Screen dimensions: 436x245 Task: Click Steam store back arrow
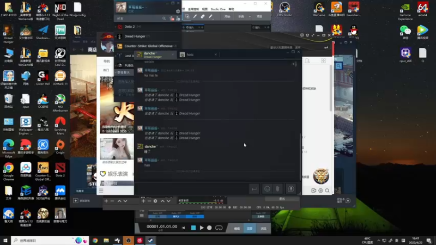[74, 50]
